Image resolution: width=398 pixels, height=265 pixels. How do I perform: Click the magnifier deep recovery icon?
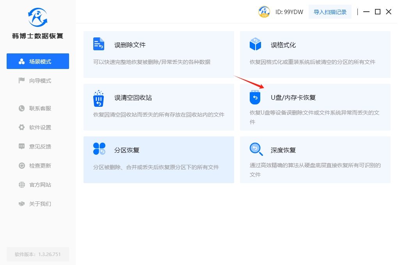[x=255, y=149]
